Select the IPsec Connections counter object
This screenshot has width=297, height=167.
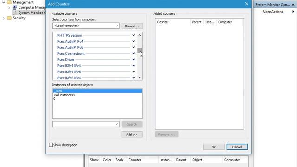point(71,53)
